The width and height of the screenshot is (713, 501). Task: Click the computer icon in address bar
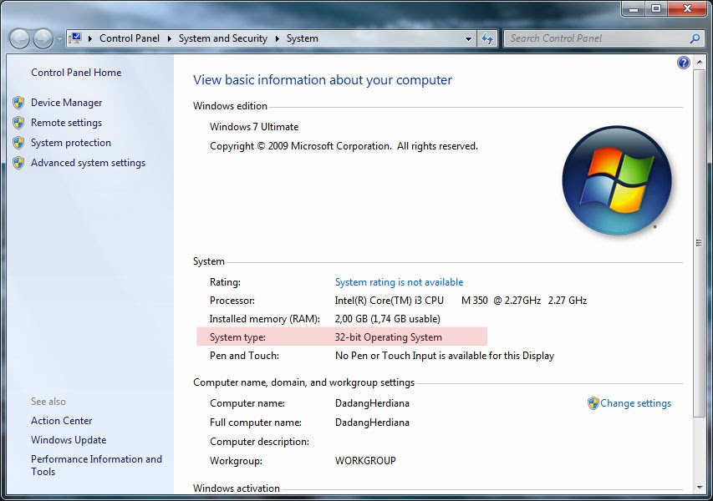click(x=75, y=38)
